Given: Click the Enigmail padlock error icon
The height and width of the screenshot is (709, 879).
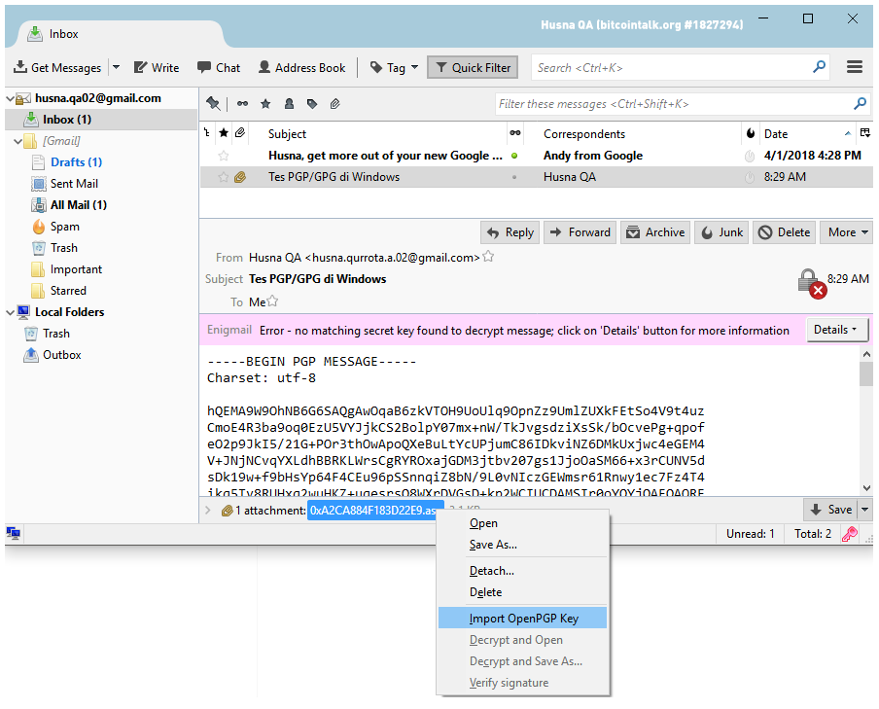Looking at the screenshot, I should coord(812,283).
